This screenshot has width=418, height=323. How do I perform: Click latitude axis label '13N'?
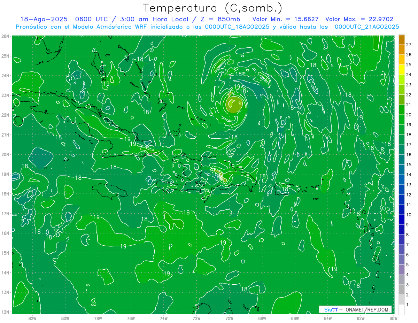pyautogui.click(x=5, y=292)
